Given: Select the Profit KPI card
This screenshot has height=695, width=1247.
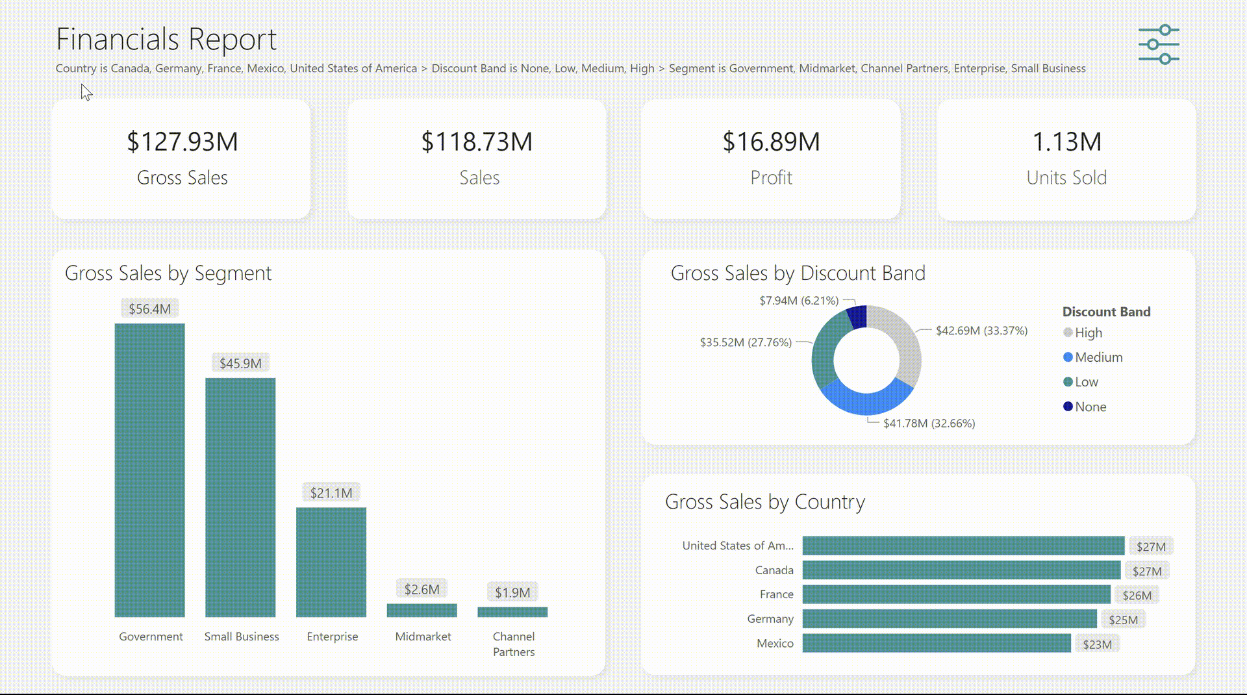Looking at the screenshot, I should click(770, 158).
